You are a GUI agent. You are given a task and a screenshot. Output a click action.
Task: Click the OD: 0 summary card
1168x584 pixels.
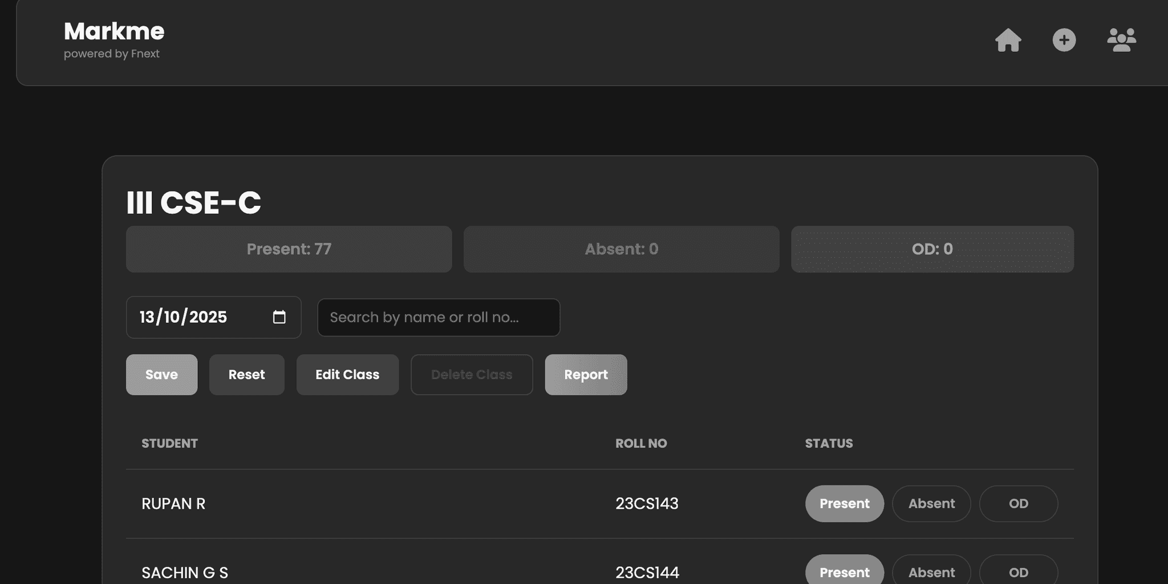[932, 249]
